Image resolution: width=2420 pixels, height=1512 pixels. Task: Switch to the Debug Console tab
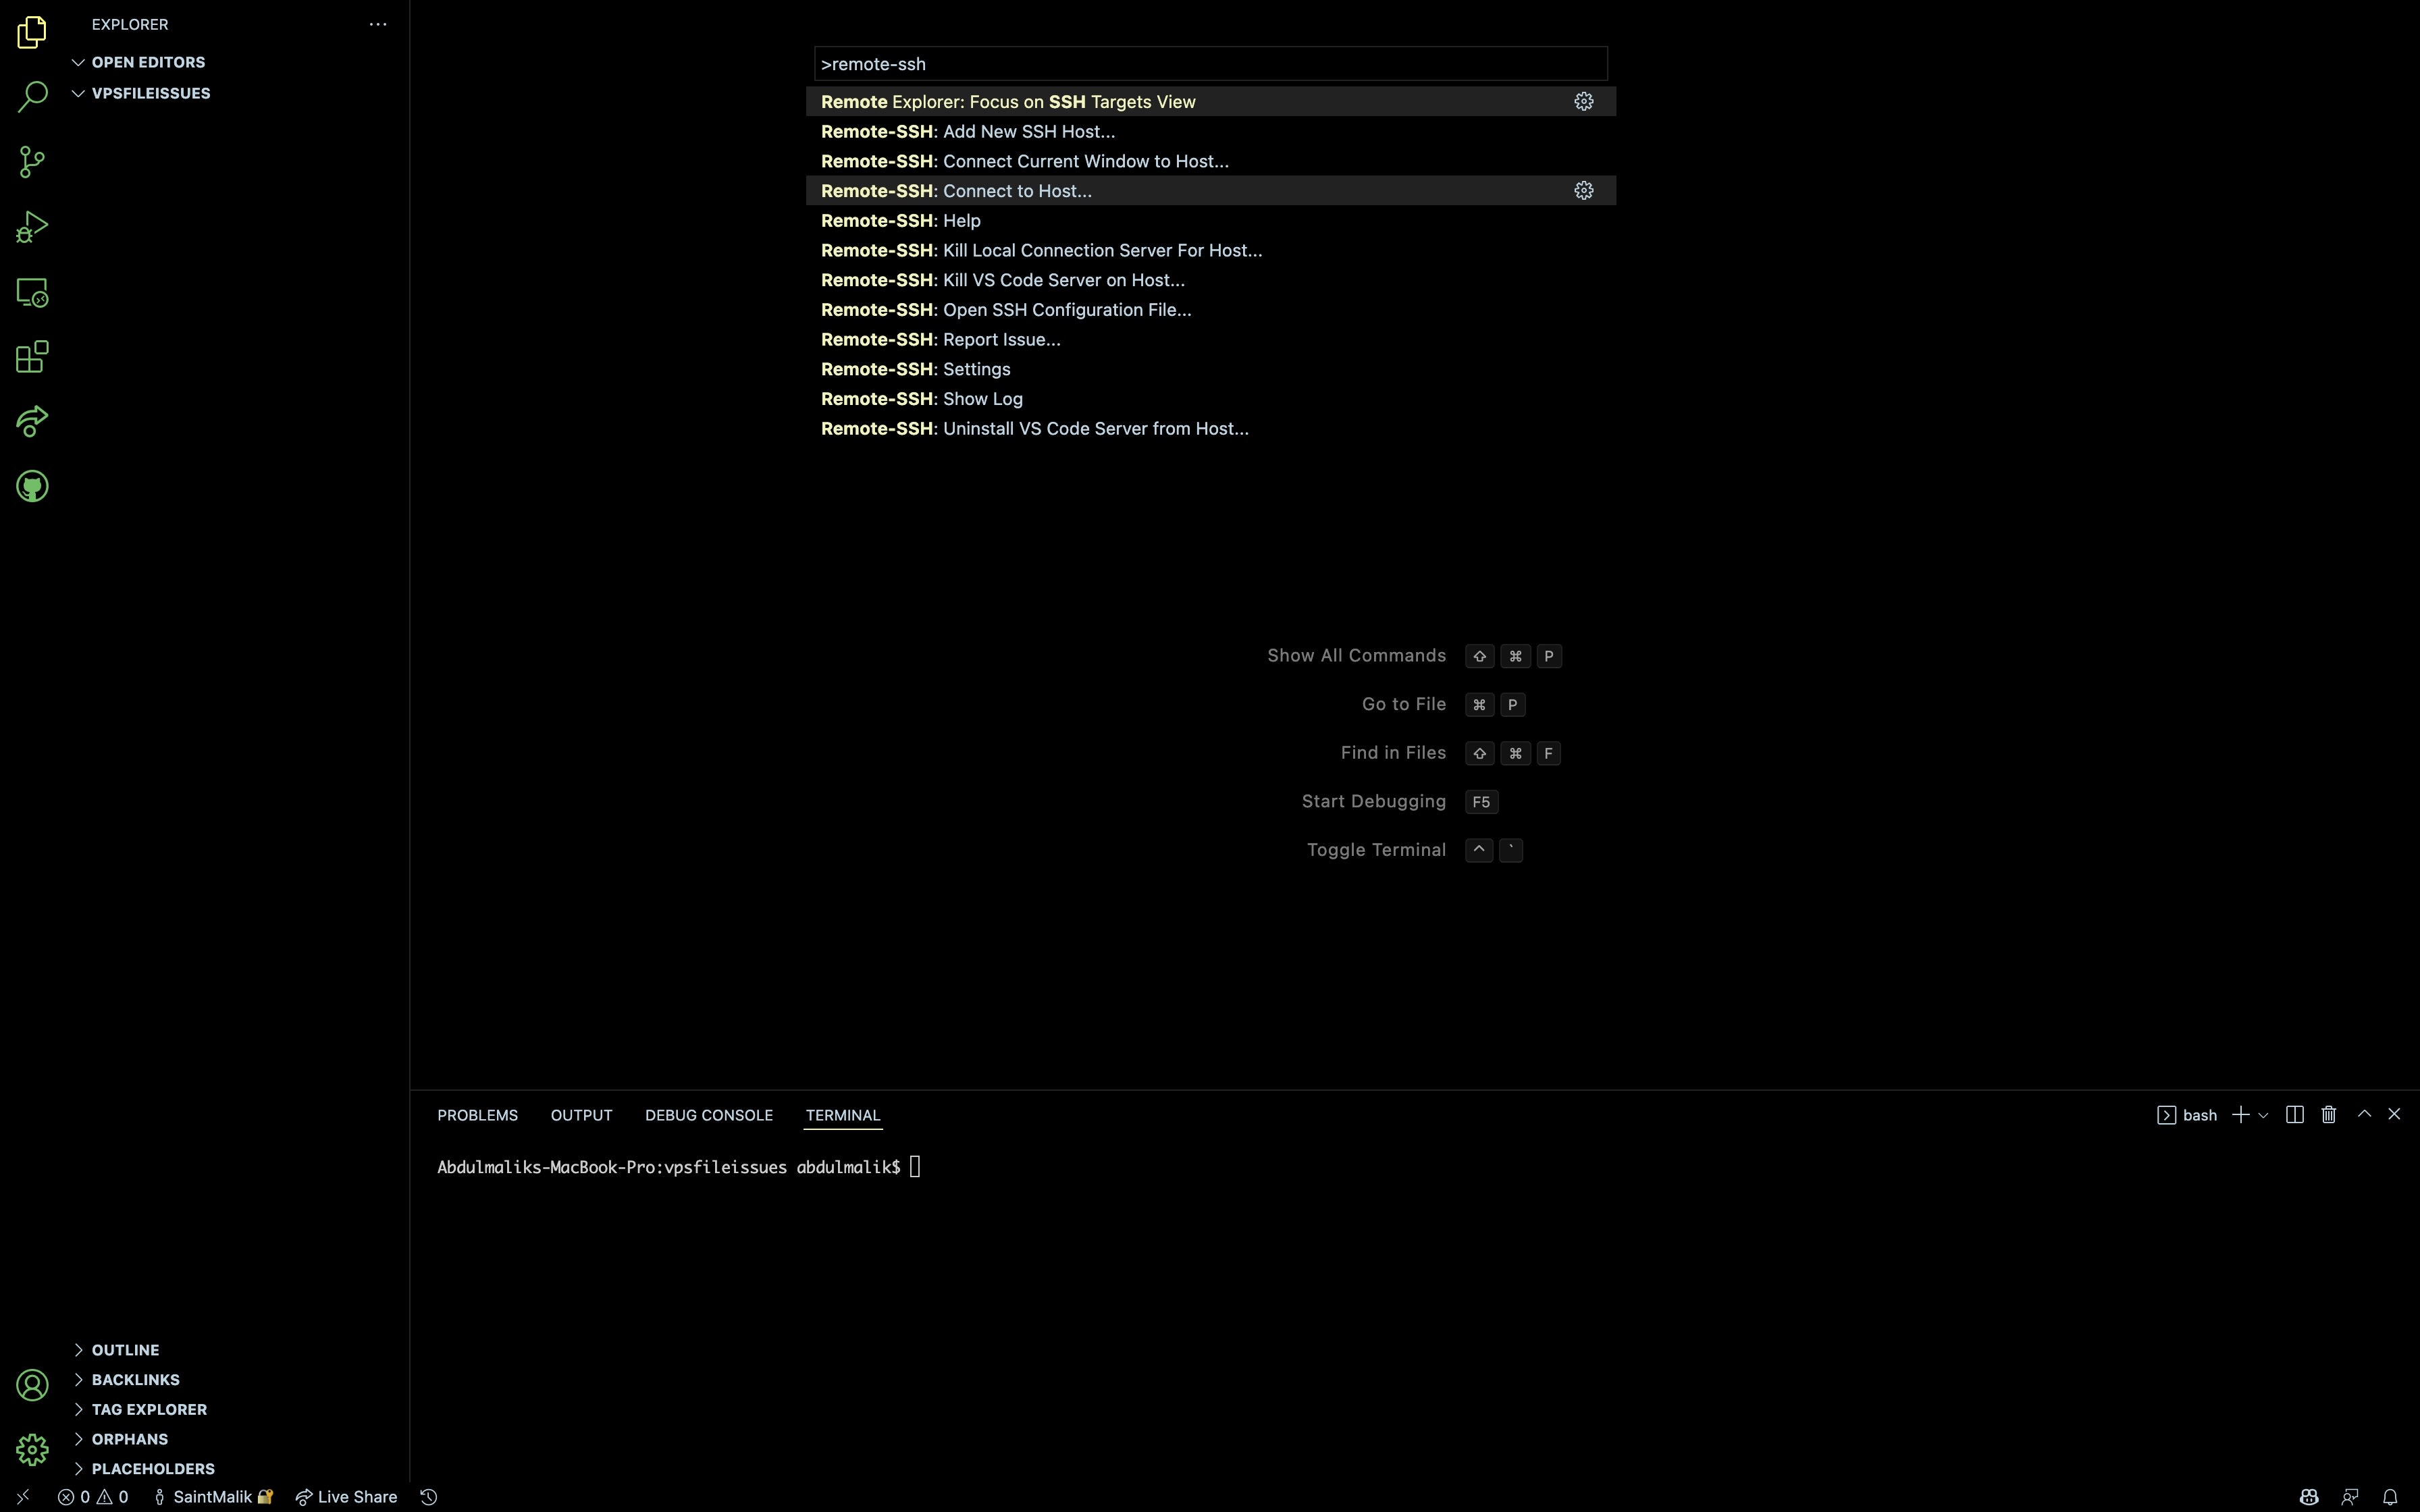[709, 1115]
